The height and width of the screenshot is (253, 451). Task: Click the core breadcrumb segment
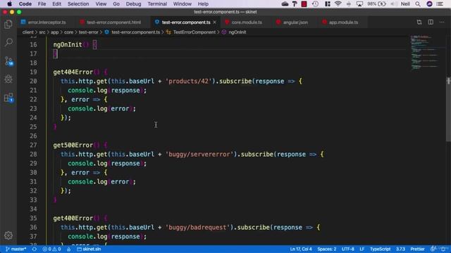(68, 32)
